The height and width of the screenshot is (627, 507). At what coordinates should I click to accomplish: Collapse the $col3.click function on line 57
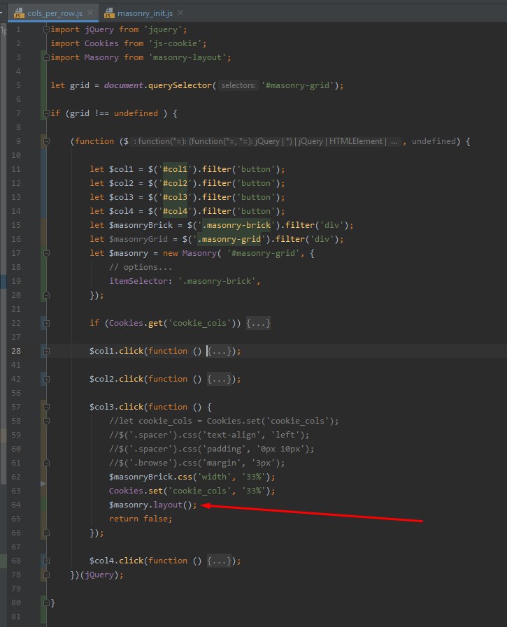coord(46,407)
